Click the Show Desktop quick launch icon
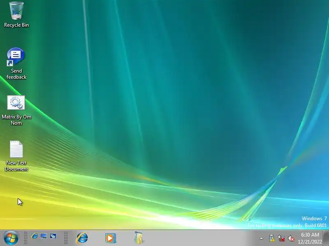The width and height of the screenshot is (329, 246). pos(44,236)
